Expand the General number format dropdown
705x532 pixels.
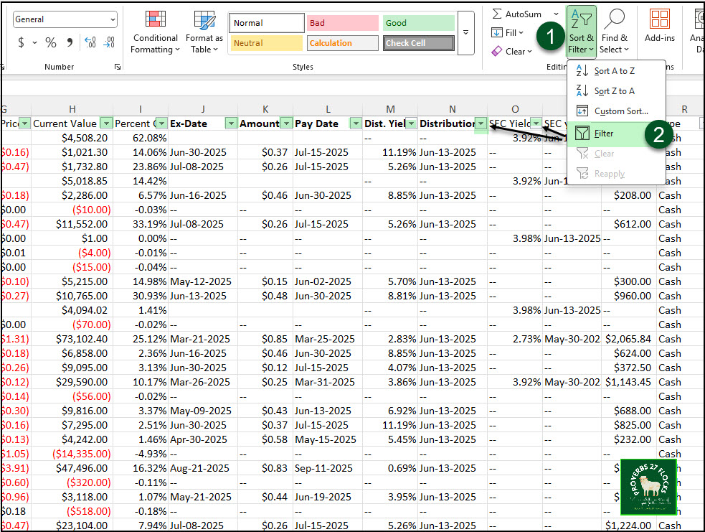[112, 20]
